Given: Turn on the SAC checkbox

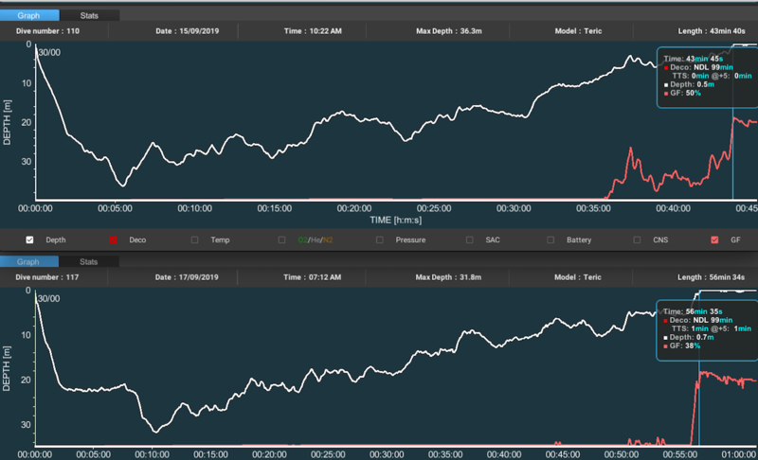Looking at the screenshot, I should pos(466,240).
